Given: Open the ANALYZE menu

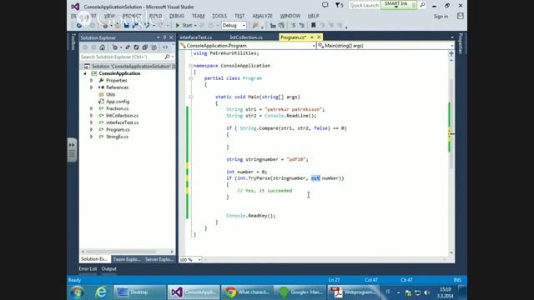Looking at the screenshot, I should [262, 16].
